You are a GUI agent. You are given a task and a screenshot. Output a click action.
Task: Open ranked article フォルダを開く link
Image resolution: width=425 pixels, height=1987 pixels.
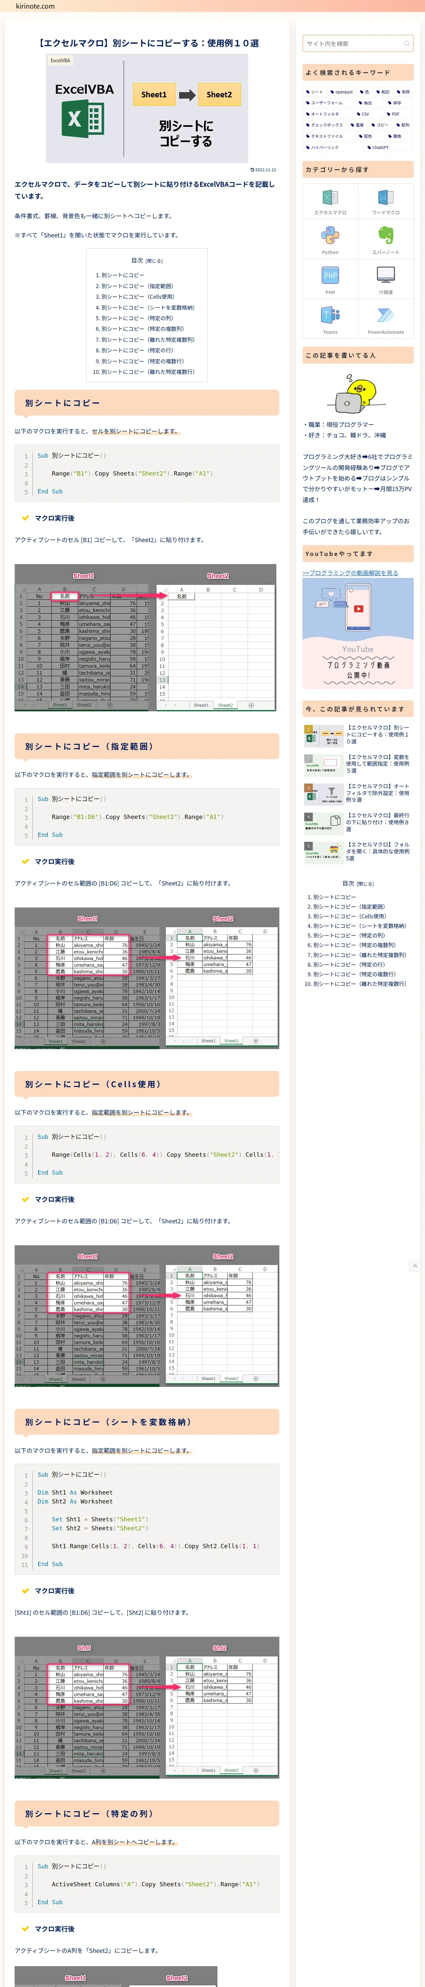(x=377, y=851)
